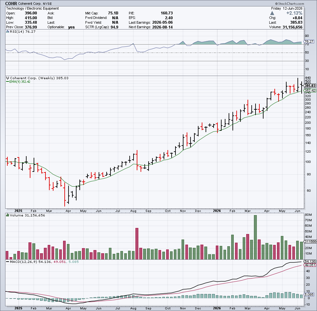Click the tall red August 2025 volume bar

coord(137,244)
